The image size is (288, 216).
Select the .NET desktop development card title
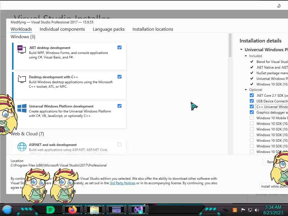[49, 48]
